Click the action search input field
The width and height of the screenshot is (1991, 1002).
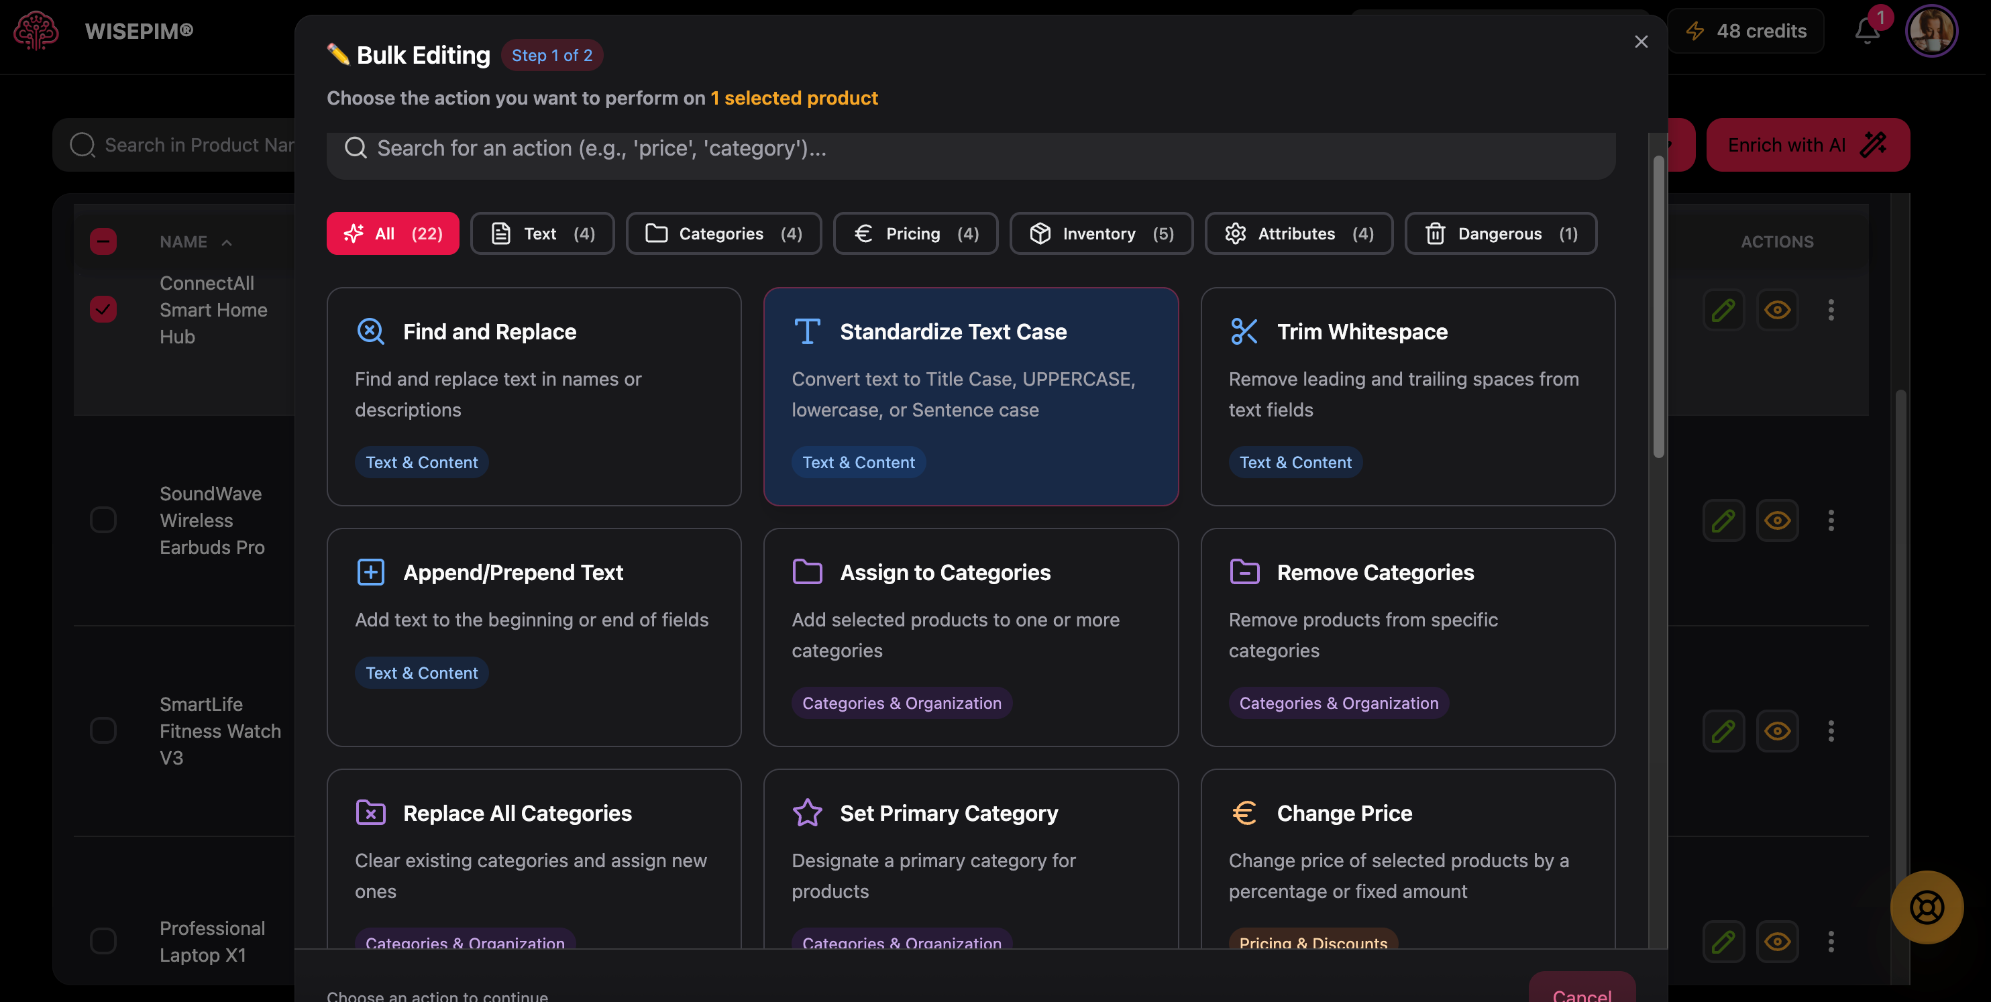[970, 148]
